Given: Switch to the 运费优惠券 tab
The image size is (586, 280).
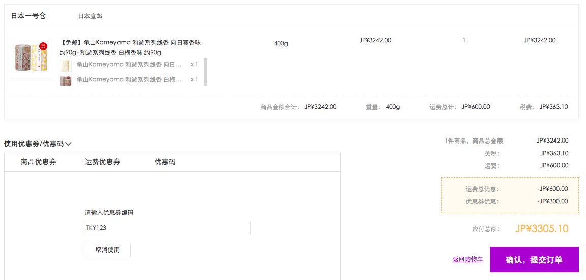Looking at the screenshot, I should (x=102, y=162).
